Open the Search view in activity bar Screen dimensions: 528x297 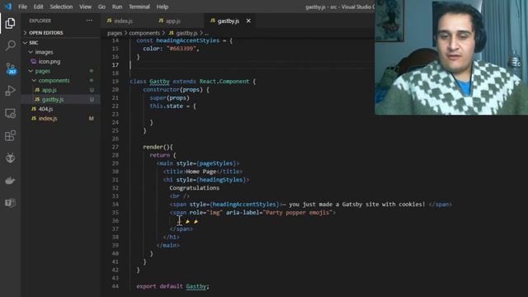10,45
